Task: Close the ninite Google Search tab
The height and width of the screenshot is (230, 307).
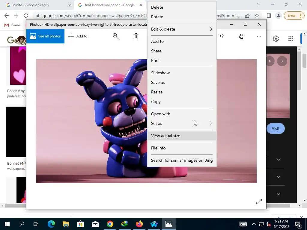Action: click(70, 5)
